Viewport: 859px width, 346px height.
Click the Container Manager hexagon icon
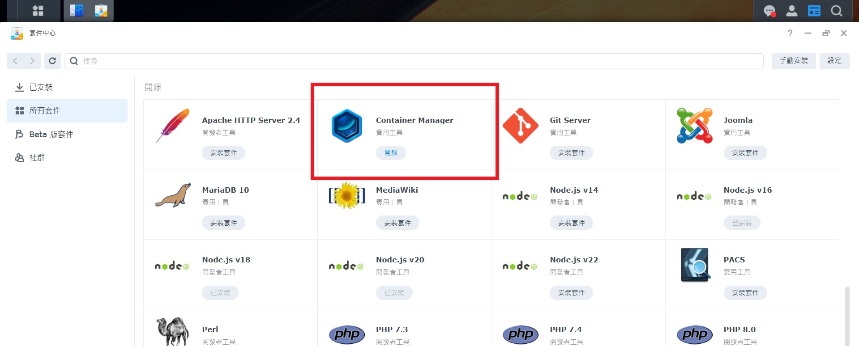point(347,126)
